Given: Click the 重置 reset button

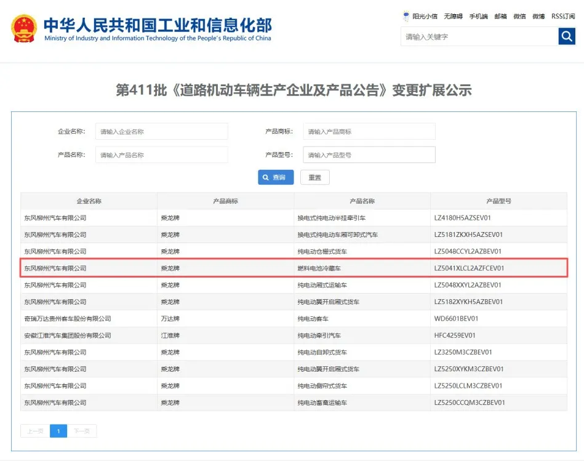Looking at the screenshot, I should pyautogui.click(x=314, y=177).
